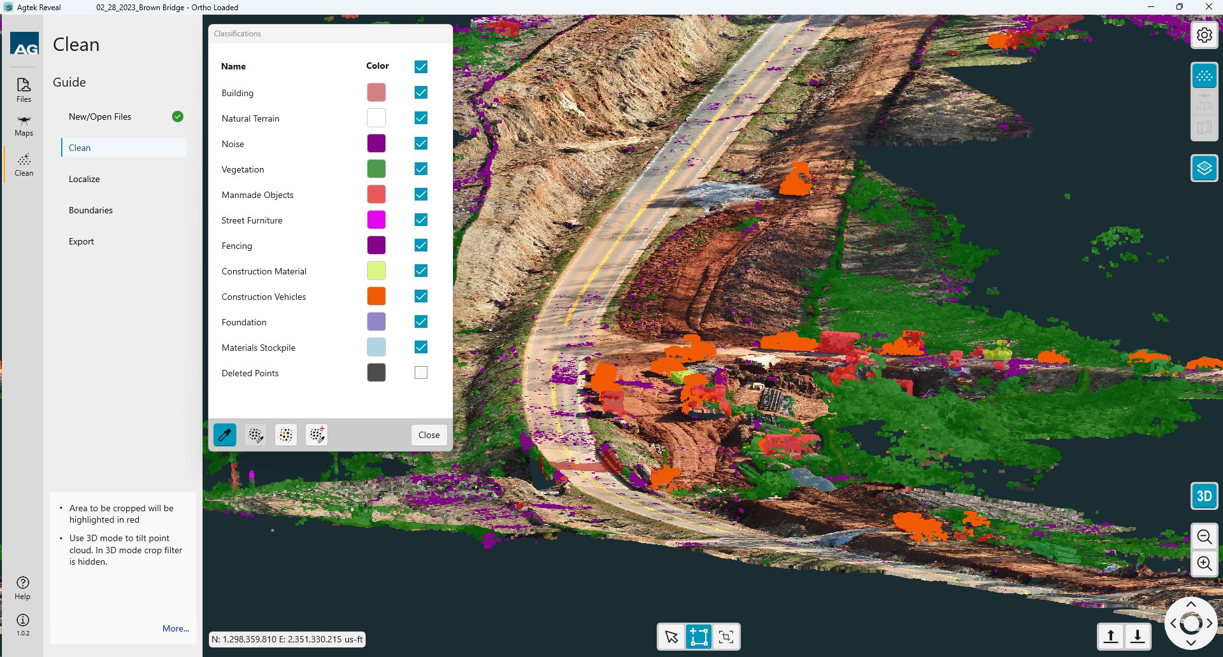This screenshot has width=1223, height=657.
Task: Click the zoom in magnifier icon
Action: (x=1204, y=563)
